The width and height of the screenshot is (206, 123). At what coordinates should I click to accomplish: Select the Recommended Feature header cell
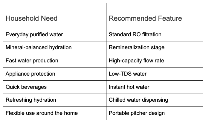[x=155, y=16]
